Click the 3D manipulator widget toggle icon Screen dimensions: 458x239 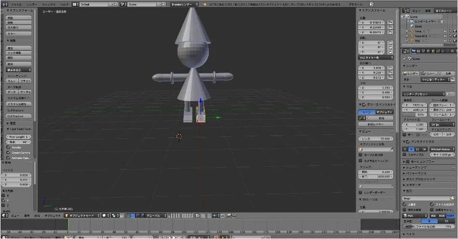tap(128, 215)
